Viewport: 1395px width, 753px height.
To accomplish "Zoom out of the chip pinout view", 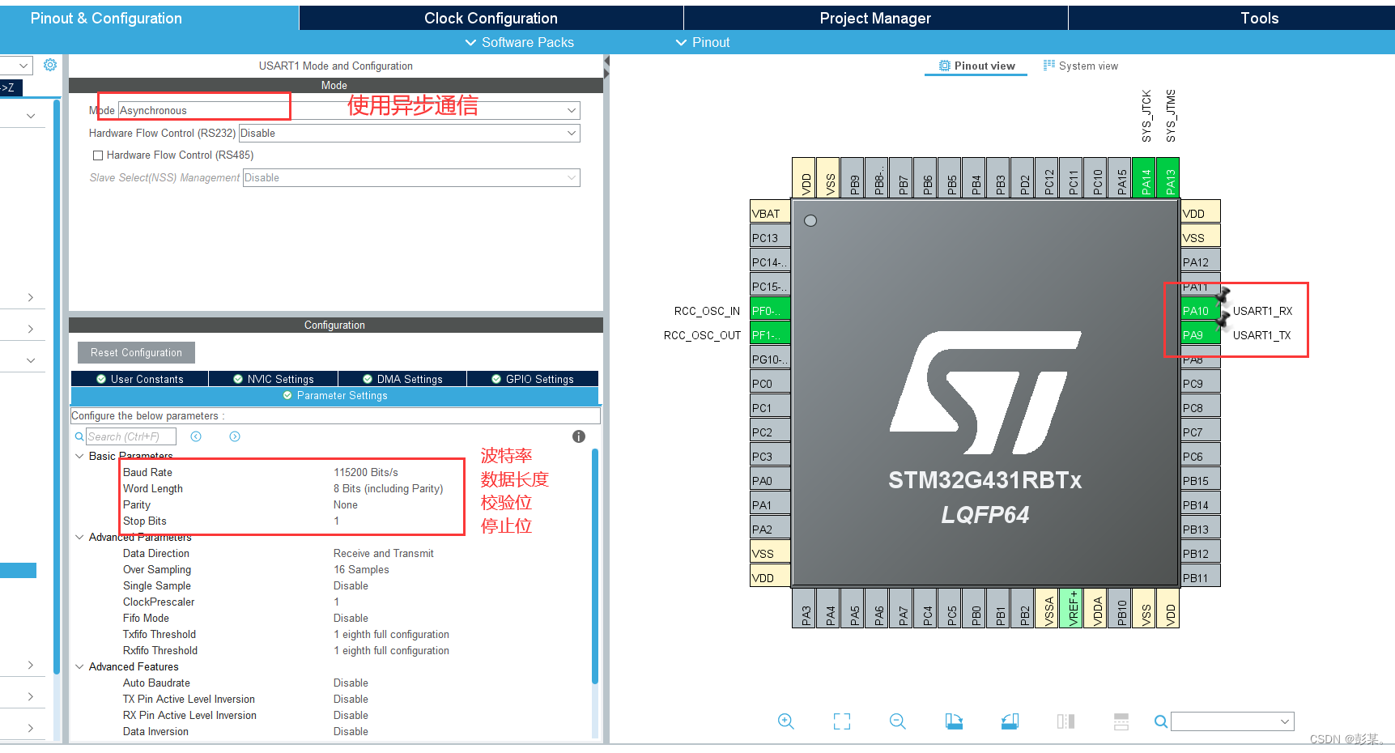I will 898,721.
